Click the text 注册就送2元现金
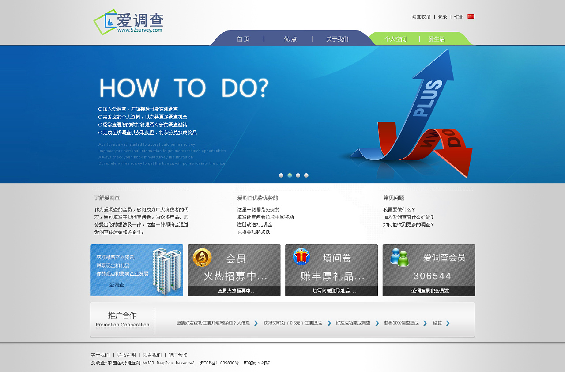 [255, 224]
